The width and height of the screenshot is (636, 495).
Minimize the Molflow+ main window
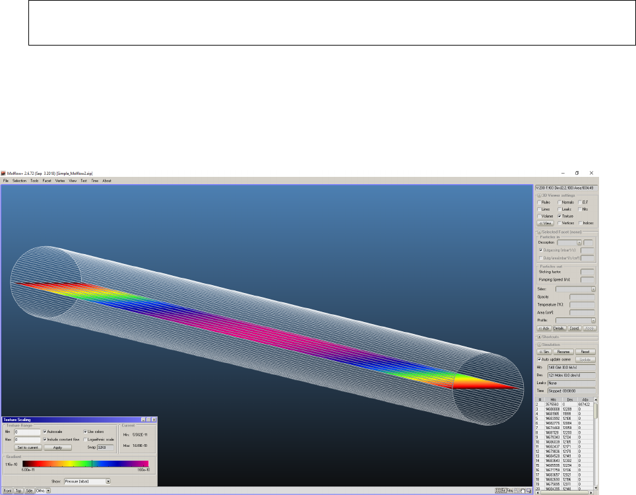[x=563, y=173]
